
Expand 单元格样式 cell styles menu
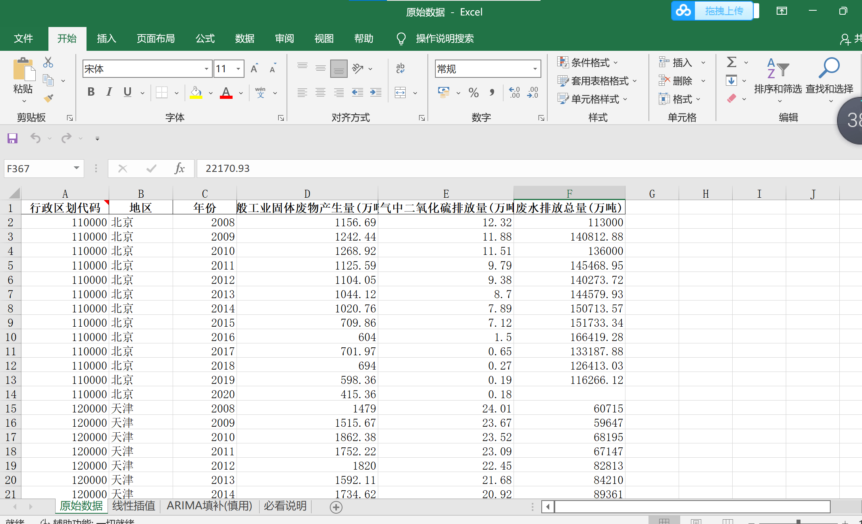tap(593, 99)
